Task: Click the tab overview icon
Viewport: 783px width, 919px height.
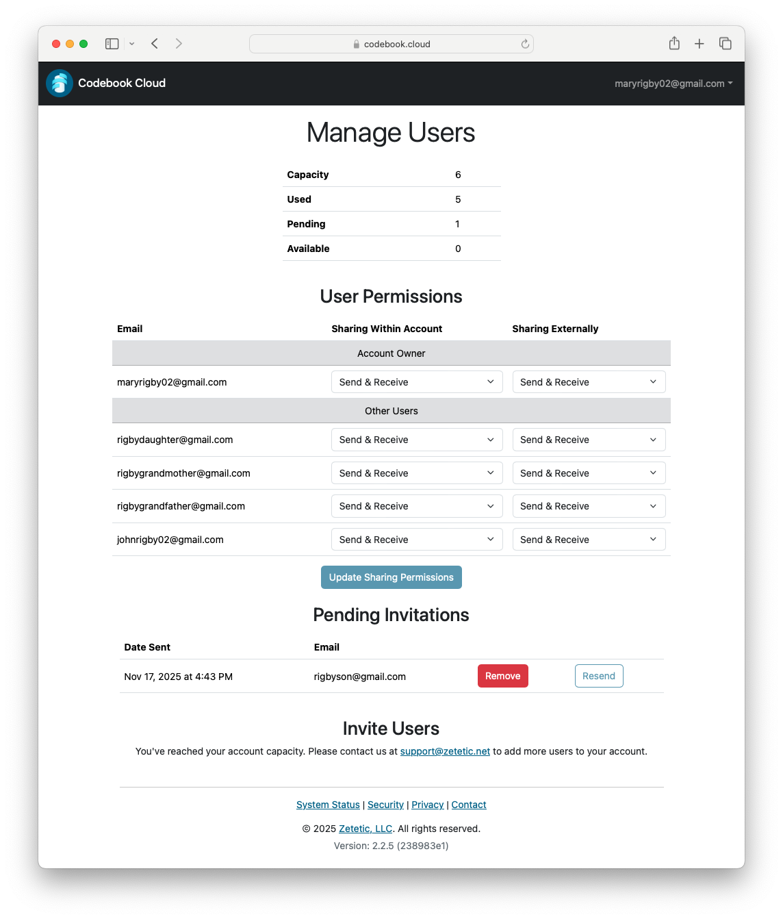Action: tap(724, 42)
